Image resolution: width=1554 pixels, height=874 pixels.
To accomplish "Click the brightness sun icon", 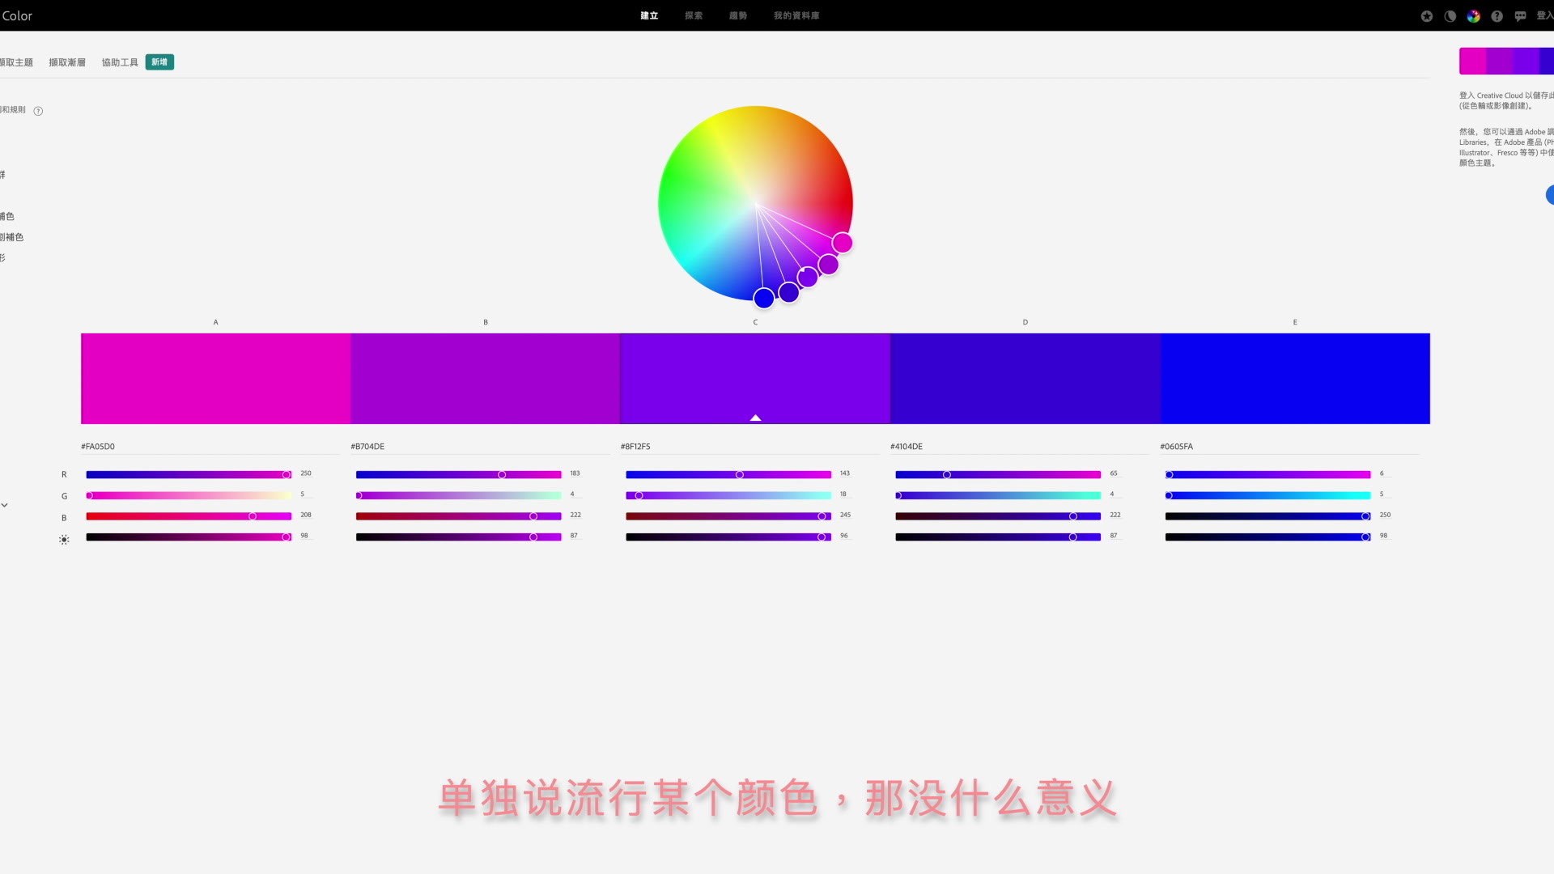I will point(64,540).
